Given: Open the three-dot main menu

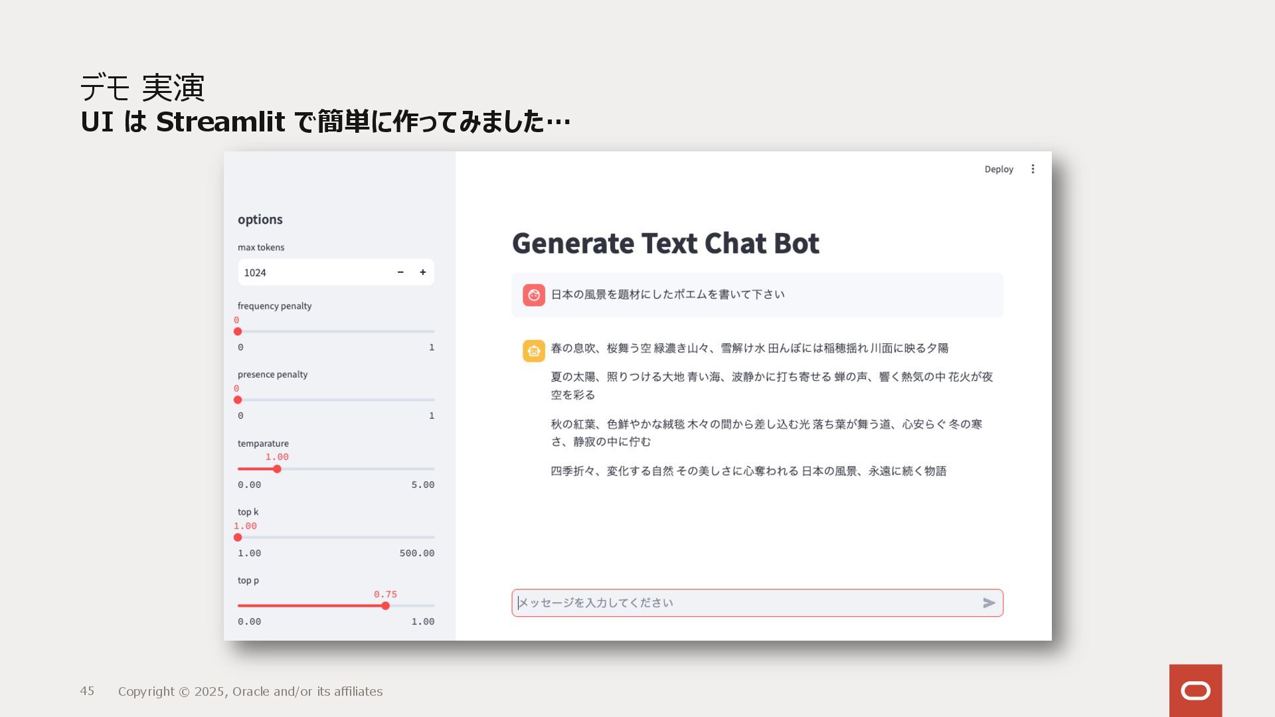Looking at the screenshot, I should (1033, 169).
